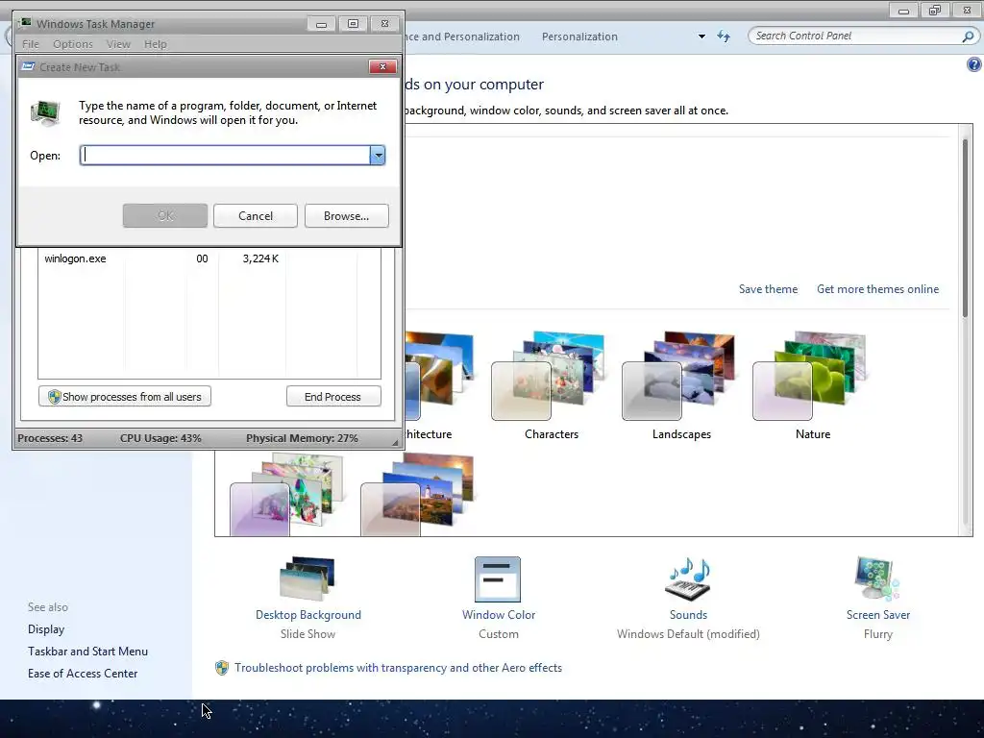Select the purple Scenes theme thumbnail

click(286, 496)
